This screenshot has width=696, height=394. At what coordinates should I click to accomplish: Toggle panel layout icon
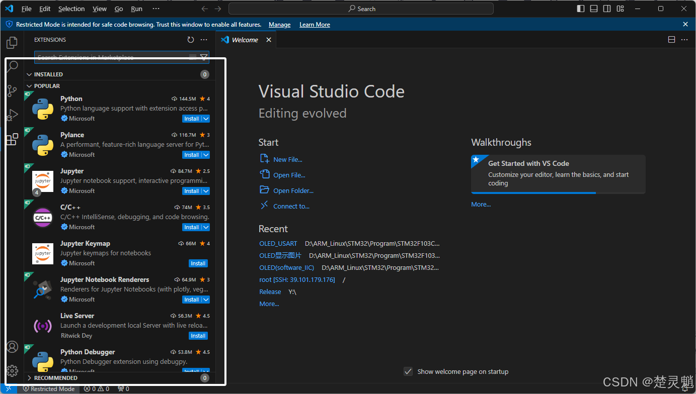click(594, 9)
